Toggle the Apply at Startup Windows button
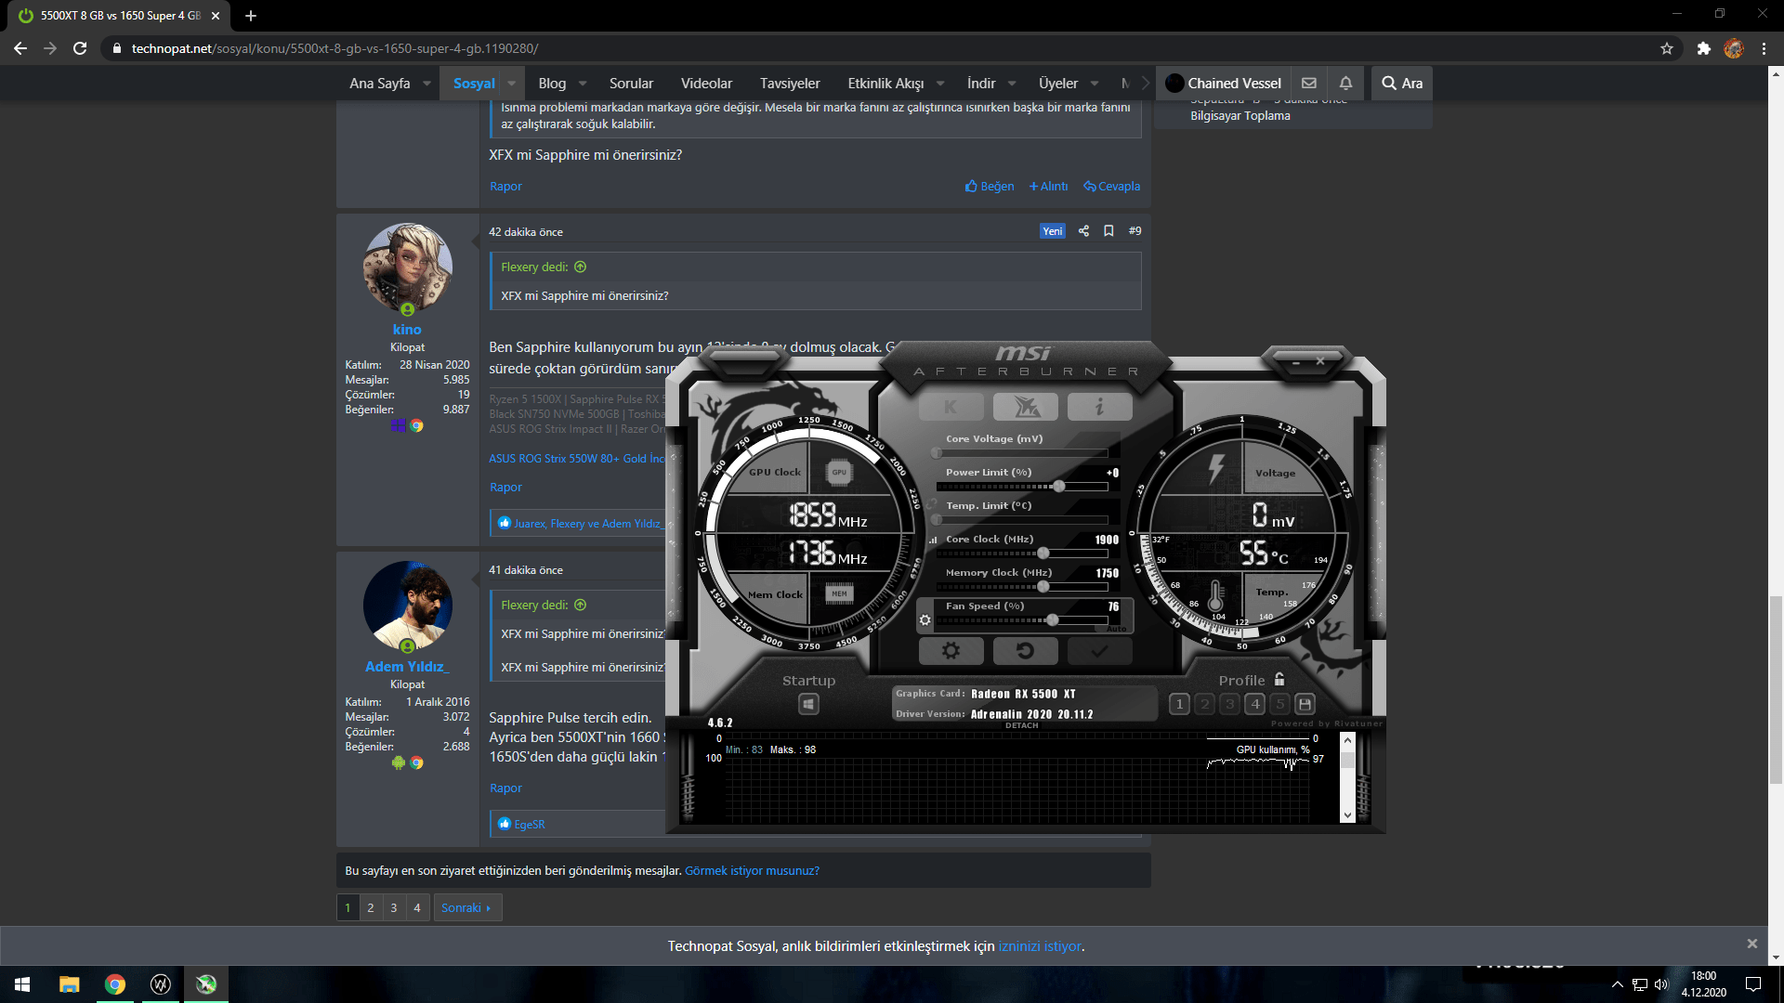The image size is (1784, 1003). (x=808, y=705)
